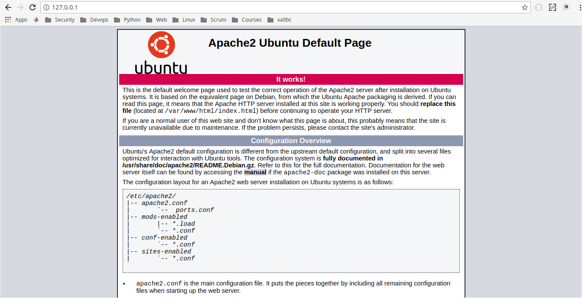
Task: Show the Courses bookmarks folder
Action: [247, 19]
